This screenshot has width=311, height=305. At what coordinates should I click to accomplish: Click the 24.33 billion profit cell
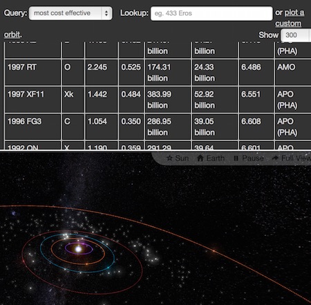coord(215,73)
